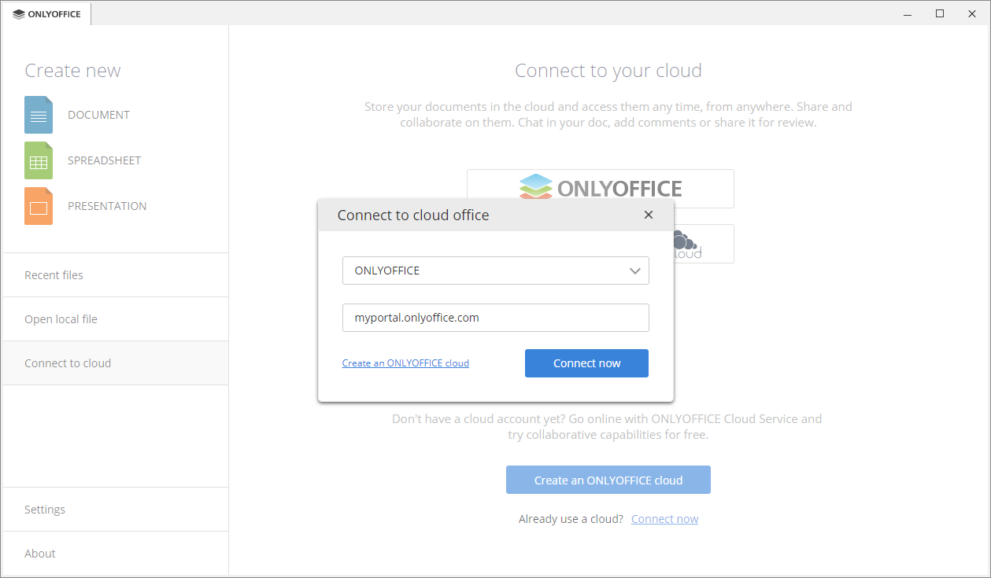Select Connect to cloud in the sidebar

[116, 363]
